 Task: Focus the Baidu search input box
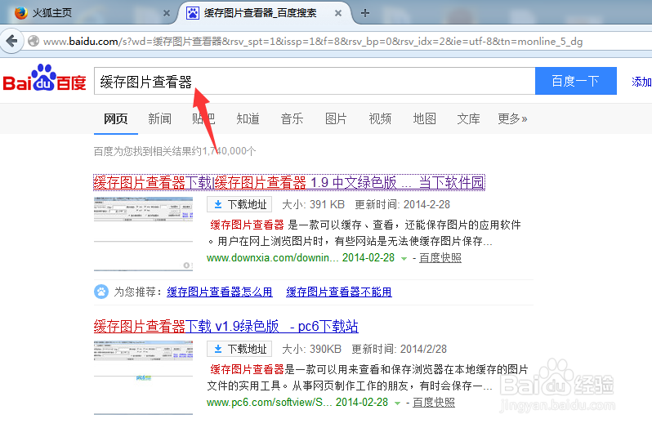(x=315, y=81)
